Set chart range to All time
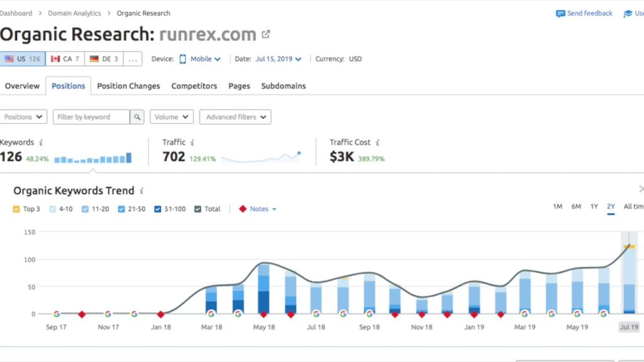 point(634,206)
